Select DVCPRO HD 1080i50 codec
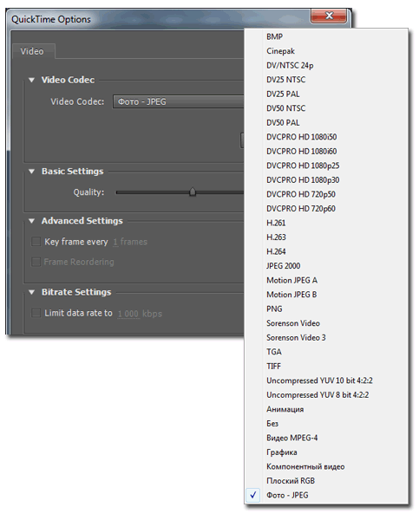The image size is (419, 520). click(326, 137)
